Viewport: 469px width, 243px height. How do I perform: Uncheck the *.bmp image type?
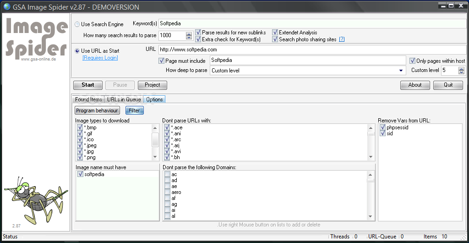[x=80, y=127]
